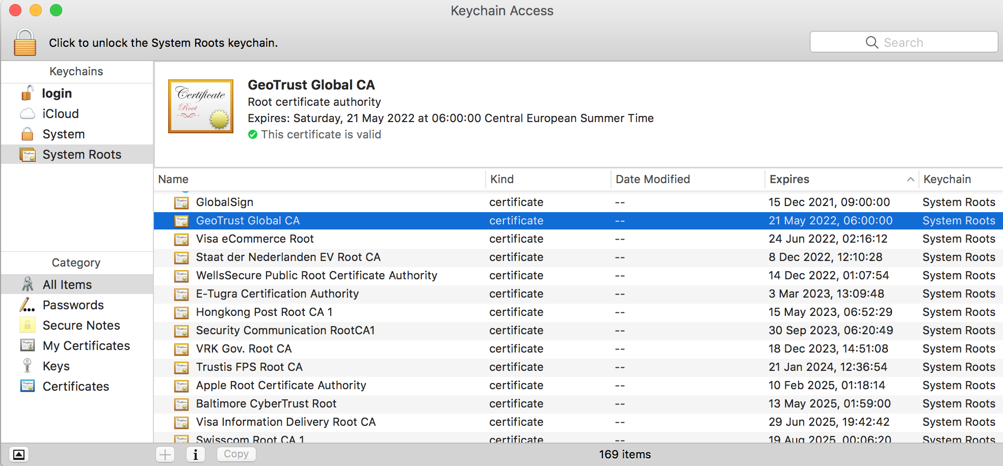Toggle Expires sort direction arrow

pyautogui.click(x=910, y=179)
